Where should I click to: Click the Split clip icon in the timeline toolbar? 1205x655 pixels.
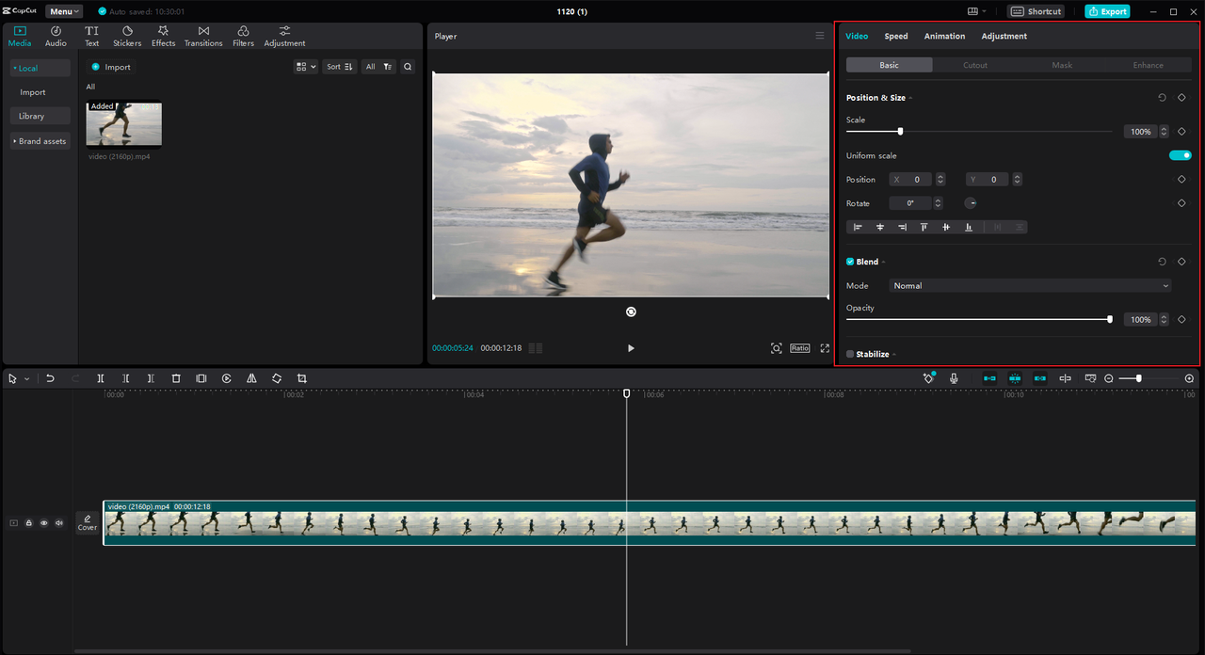coord(101,378)
